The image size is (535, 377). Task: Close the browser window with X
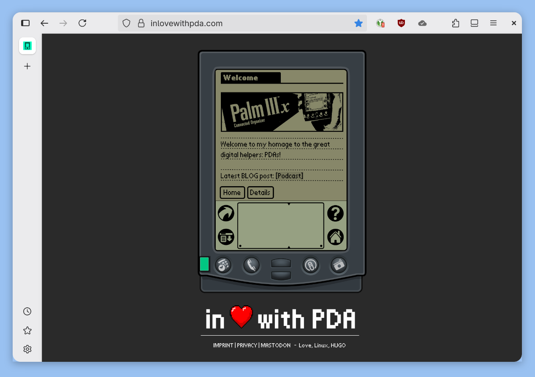click(514, 23)
